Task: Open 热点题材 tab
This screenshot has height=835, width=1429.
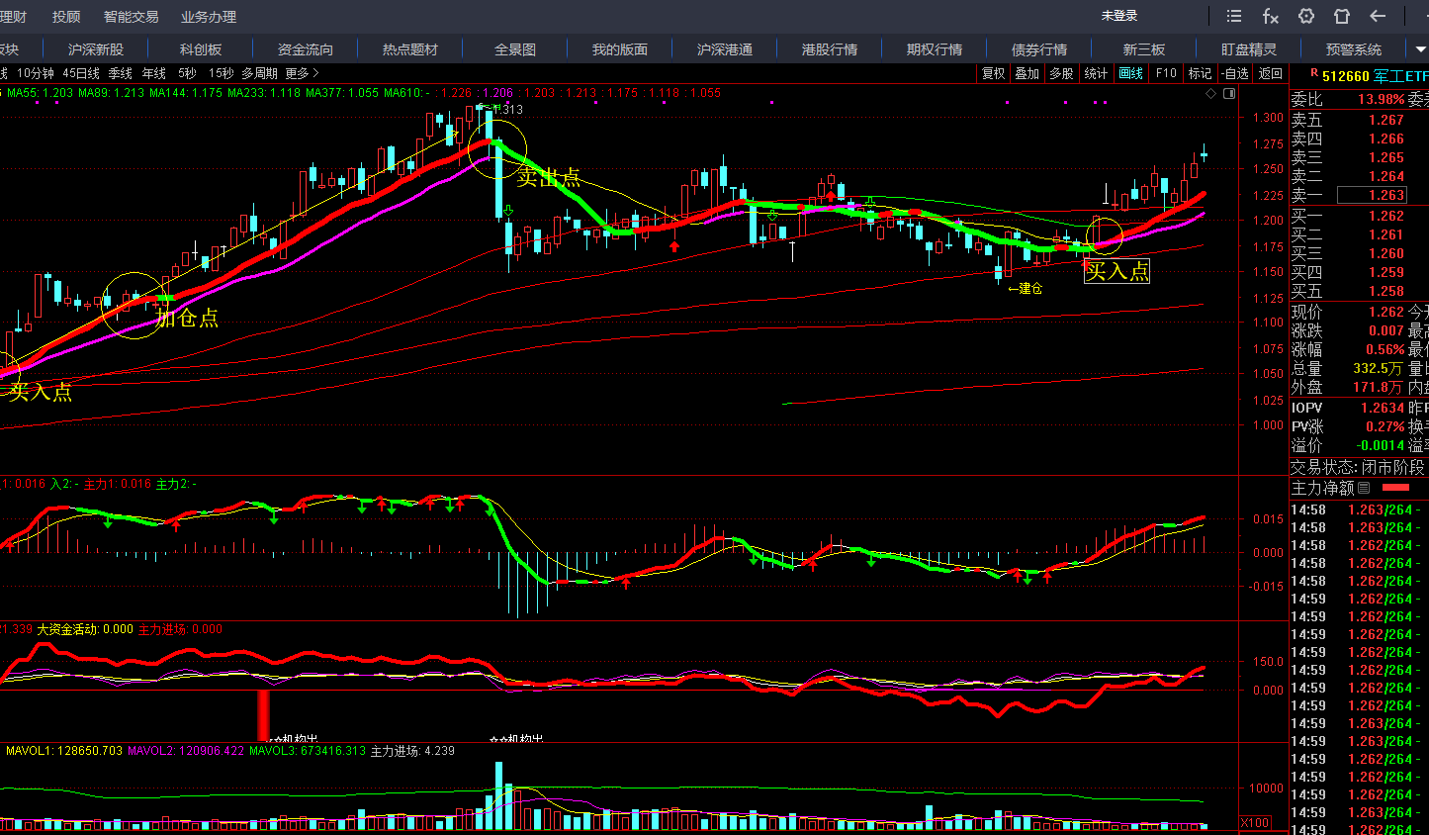Action: pyautogui.click(x=410, y=48)
